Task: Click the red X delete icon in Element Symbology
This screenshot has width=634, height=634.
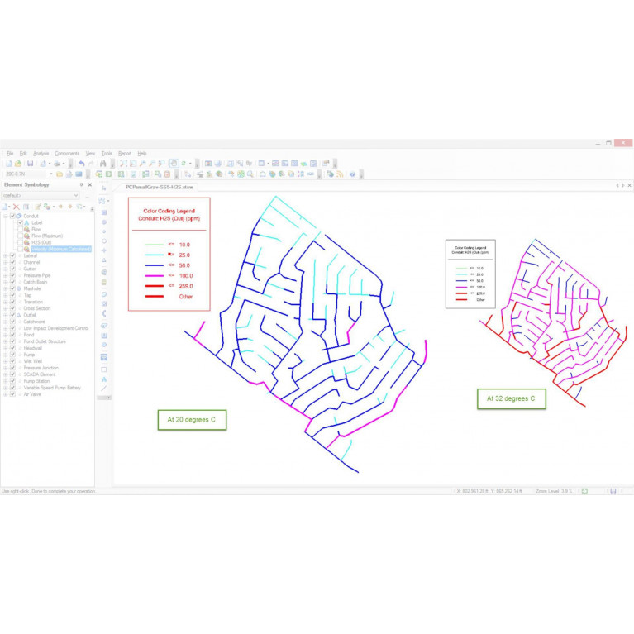Action: 16,207
